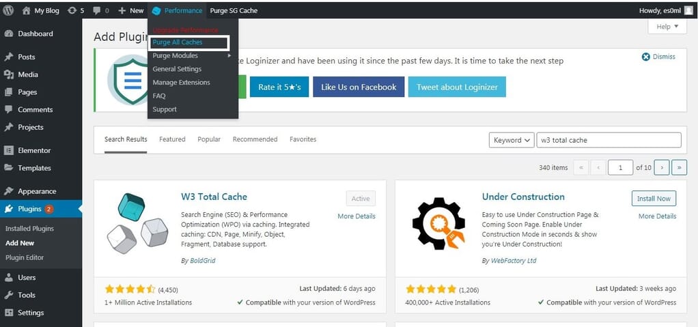
Task: Open More Details for Under Construction
Action: coord(658,216)
